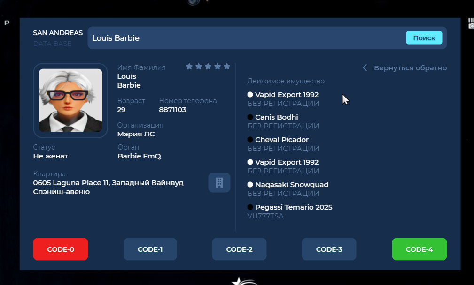Click the Вернуться обратно link
The image size is (474, 285).
(x=410, y=68)
